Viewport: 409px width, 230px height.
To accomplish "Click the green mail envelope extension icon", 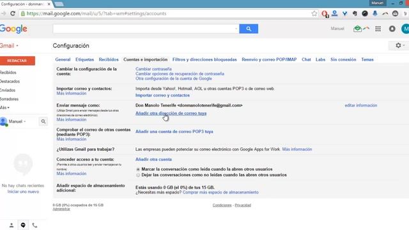I will (x=357, y=29).
